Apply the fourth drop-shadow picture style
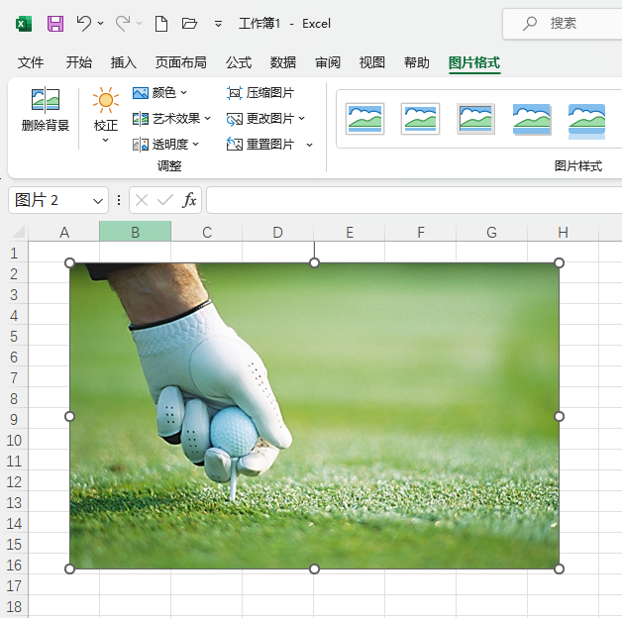Viewport: 622px width, 618px height. tap(532, 120)
